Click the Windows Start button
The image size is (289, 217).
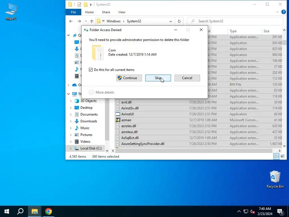pyautogui.click(x=7, y=211)
